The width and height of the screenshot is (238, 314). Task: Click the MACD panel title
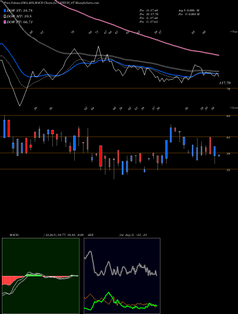click(x=14, y=235)
